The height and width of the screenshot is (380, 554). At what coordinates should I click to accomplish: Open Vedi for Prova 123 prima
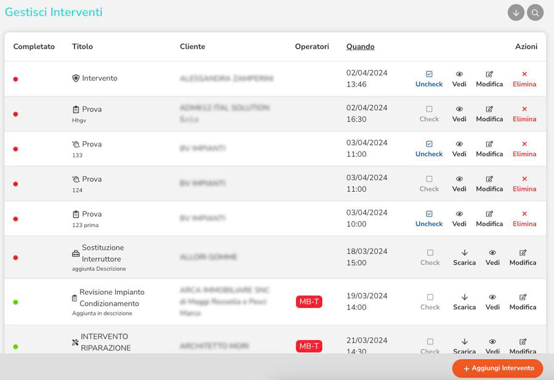pos(459,219)
